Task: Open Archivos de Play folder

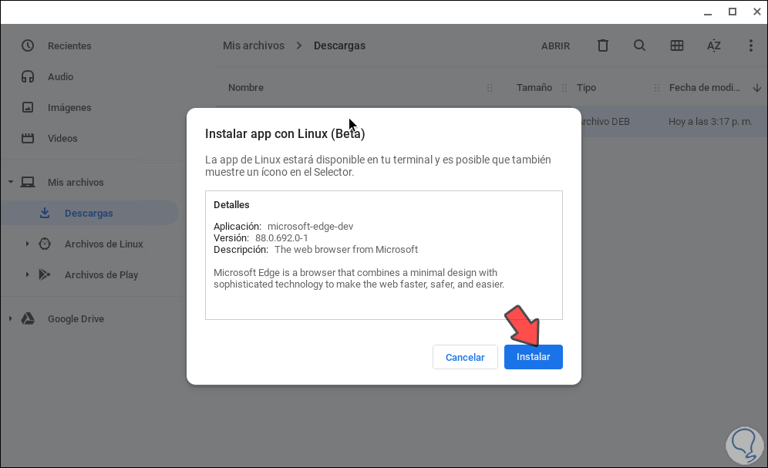Action: (101, 275)
